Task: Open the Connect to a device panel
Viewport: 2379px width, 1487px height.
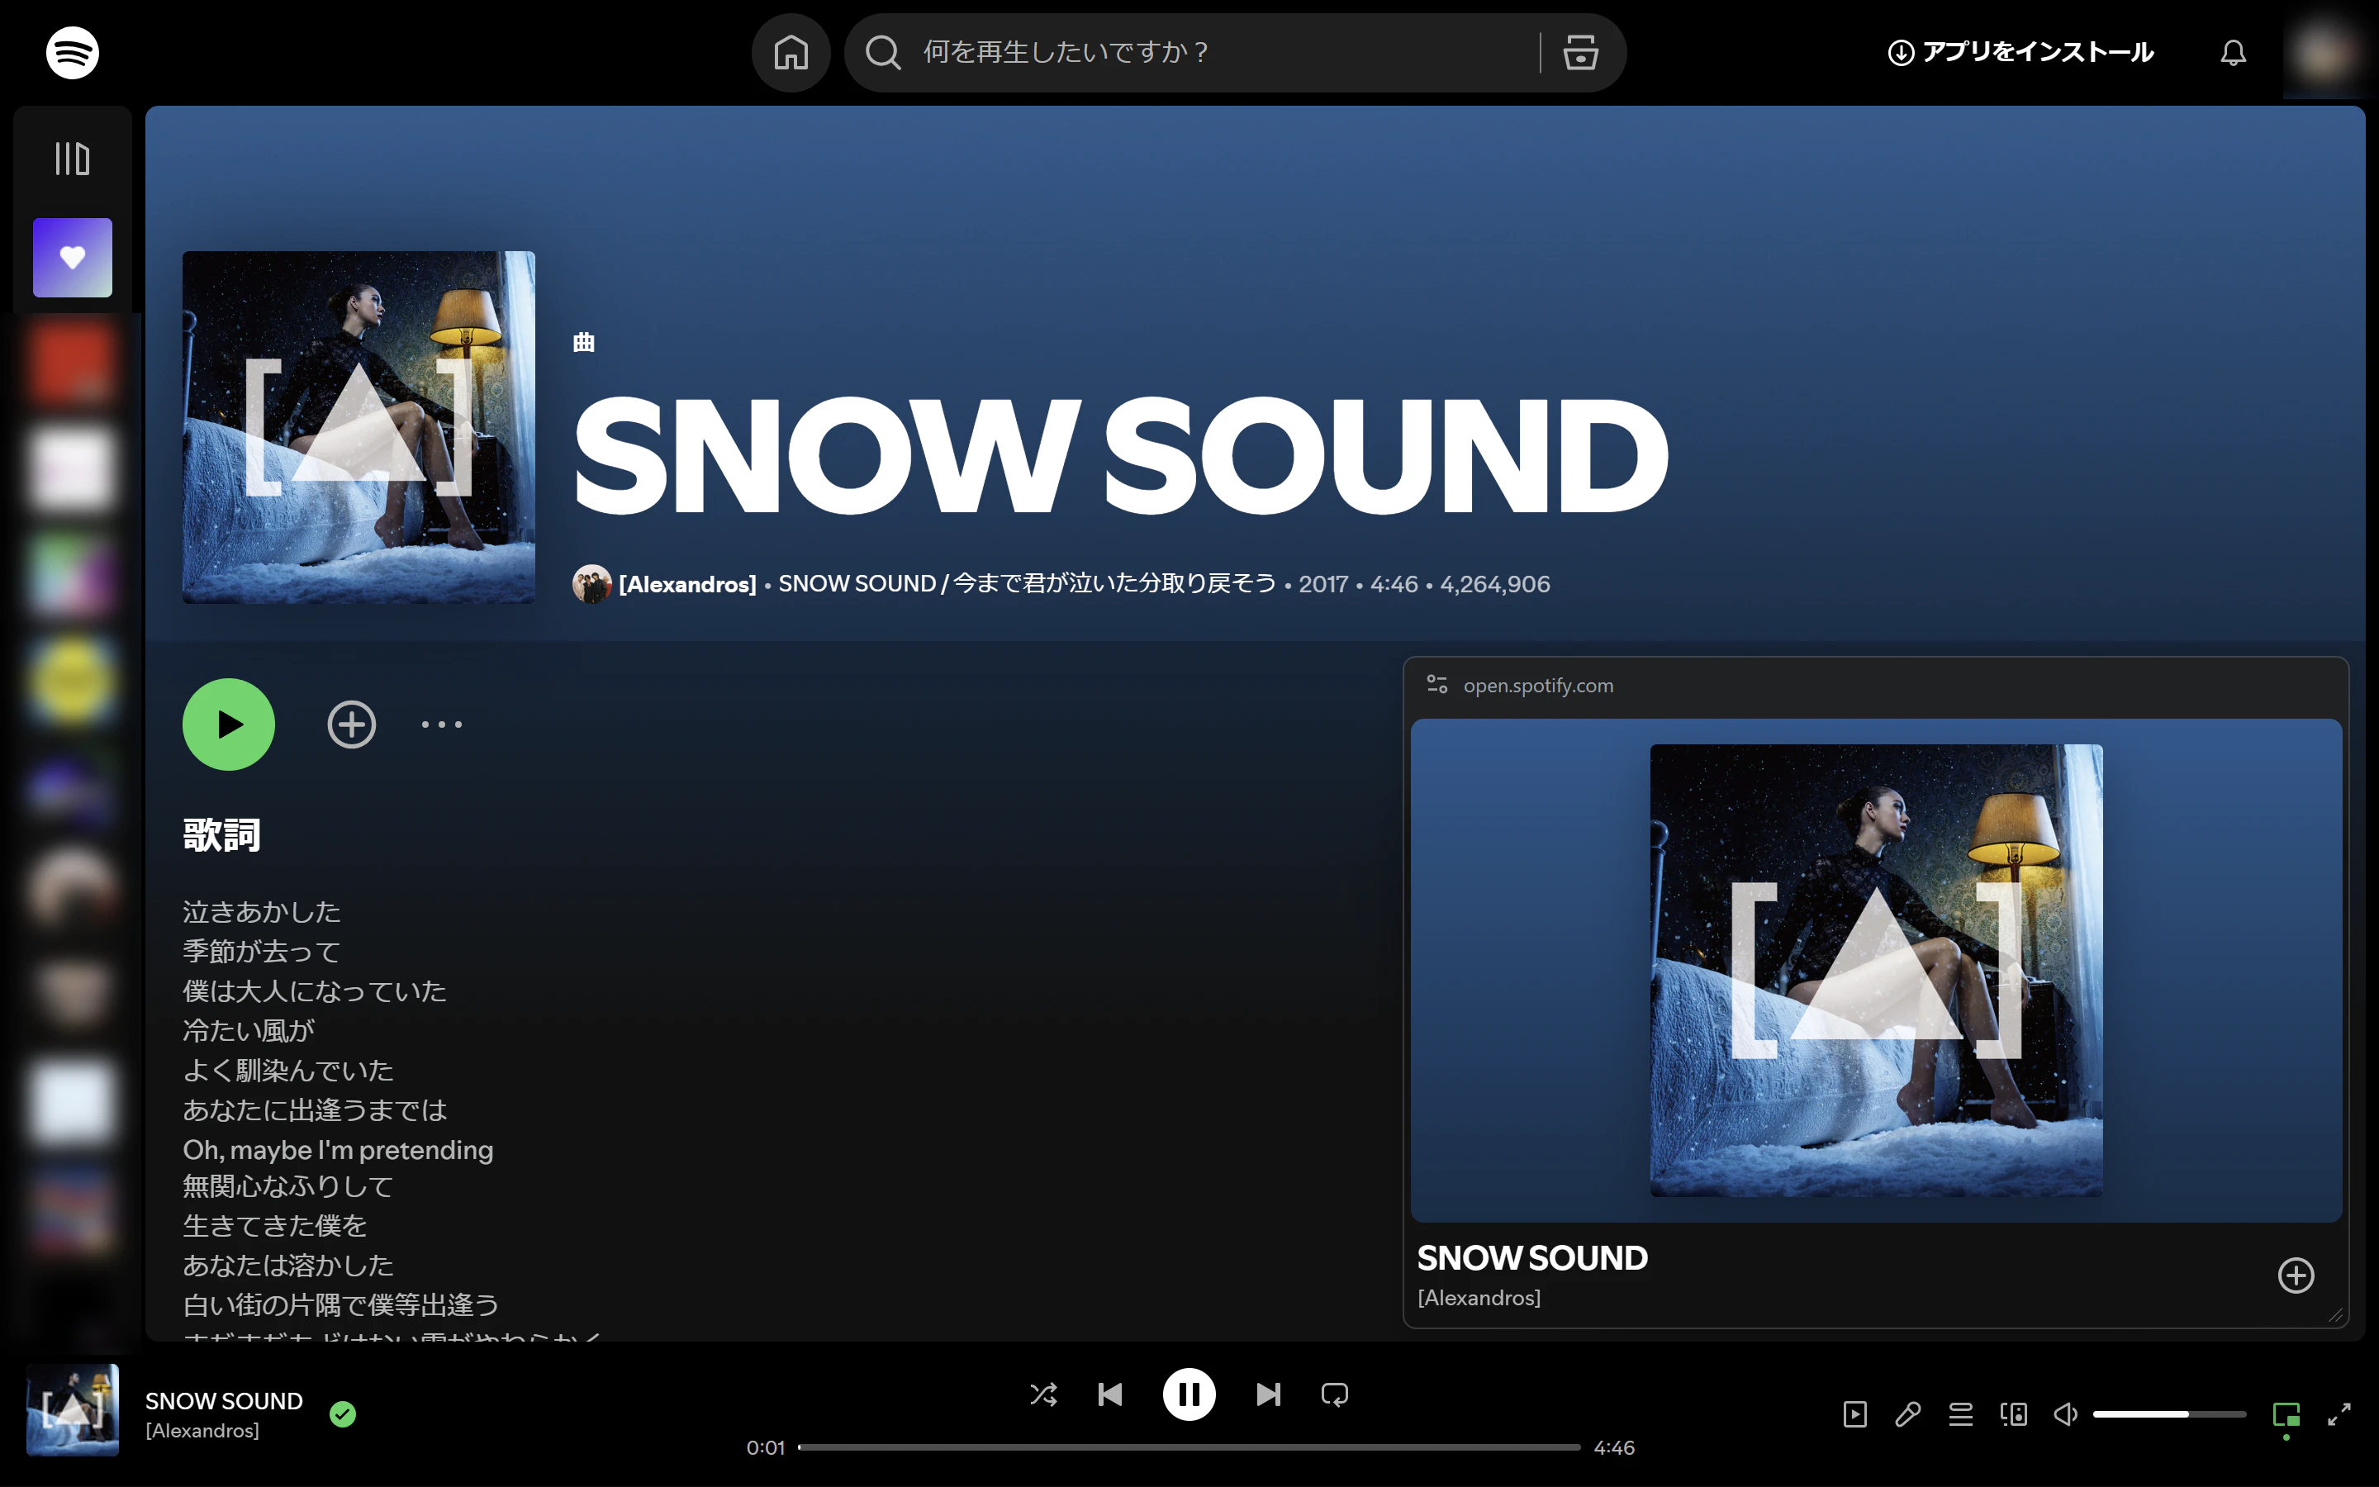Action: point(2013,1413)
